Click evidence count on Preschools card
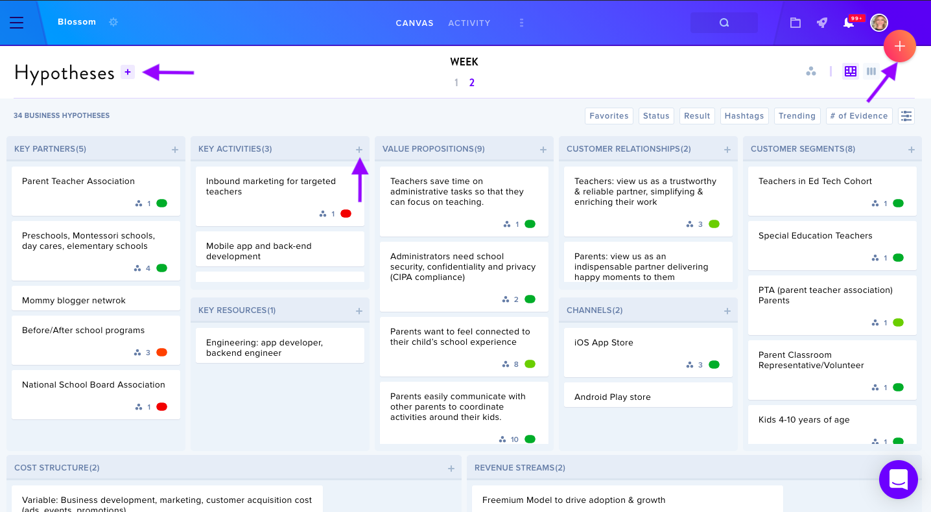931x512 pixels. [x=143, y=268]
